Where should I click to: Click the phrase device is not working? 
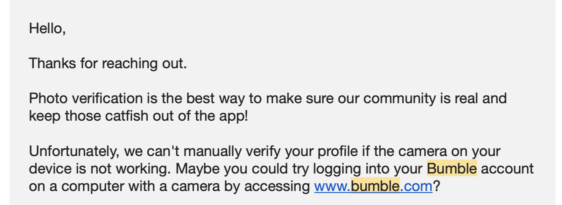pos(100,169)
